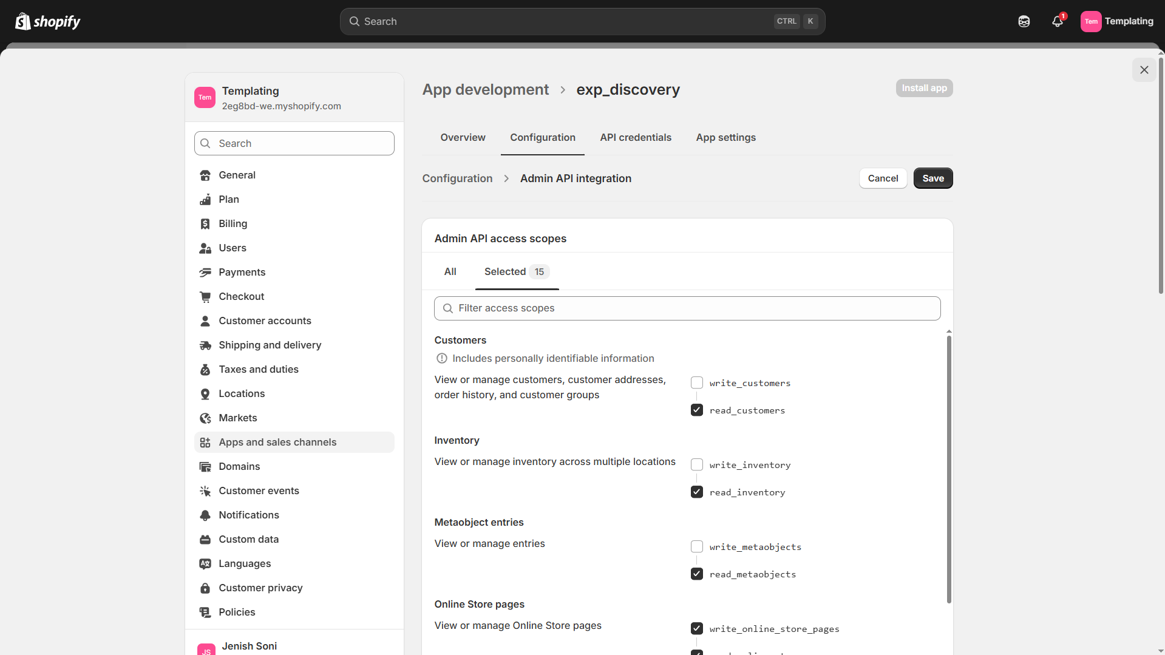Click the General store icon
The width and height of the screenshot is (1165, 655).
(x=205, y=175)
